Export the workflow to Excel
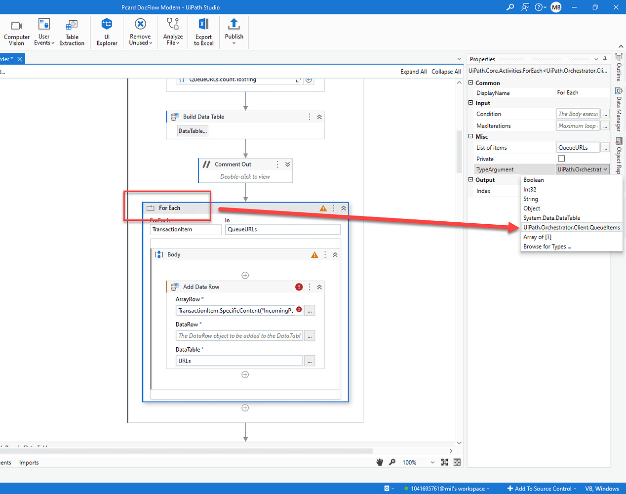Viewport: 626px width, 494px height. point(203,31)
